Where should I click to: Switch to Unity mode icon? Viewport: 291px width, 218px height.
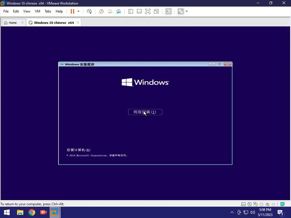pyautogui.click(x=156, y=11)
